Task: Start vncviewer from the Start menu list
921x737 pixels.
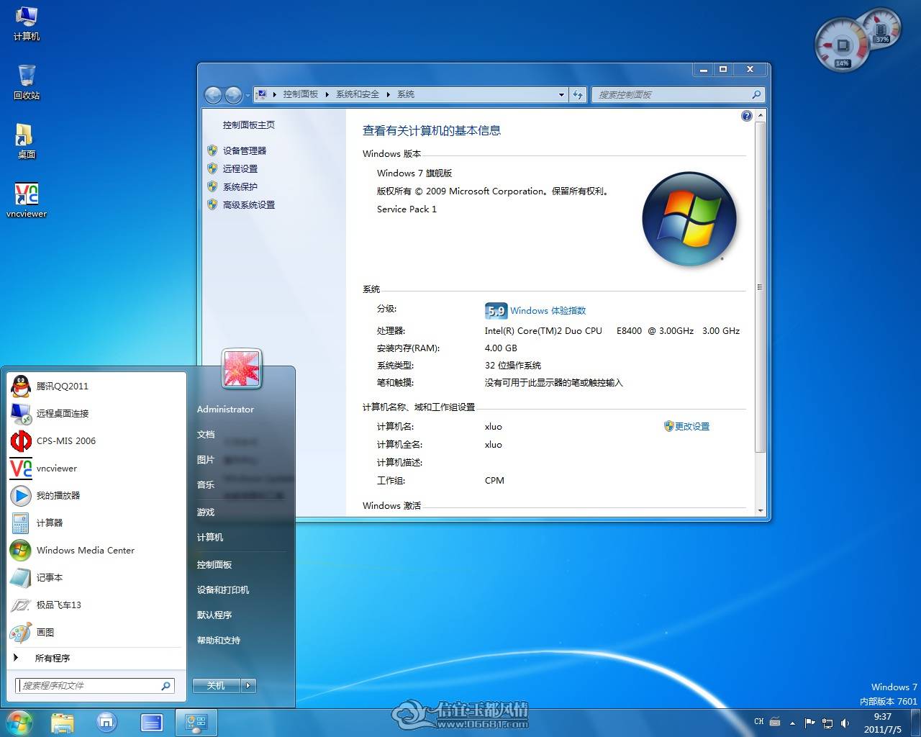Action: point(96,469)
